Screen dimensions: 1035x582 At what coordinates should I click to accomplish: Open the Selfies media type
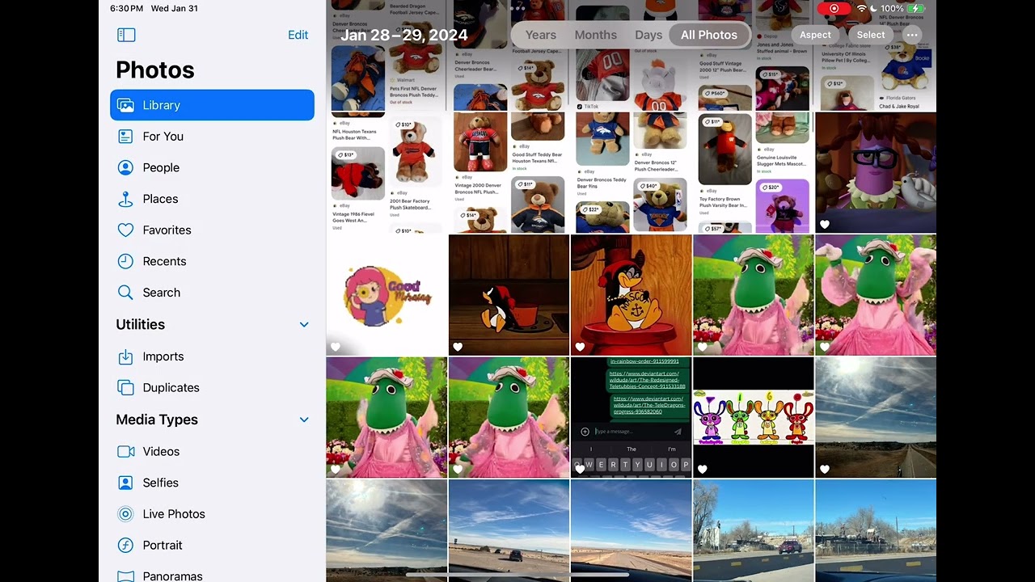212,483
